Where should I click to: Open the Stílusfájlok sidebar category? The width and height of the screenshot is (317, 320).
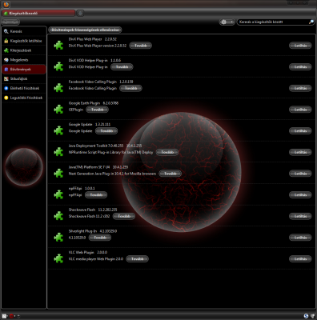(x=24, y=79)
